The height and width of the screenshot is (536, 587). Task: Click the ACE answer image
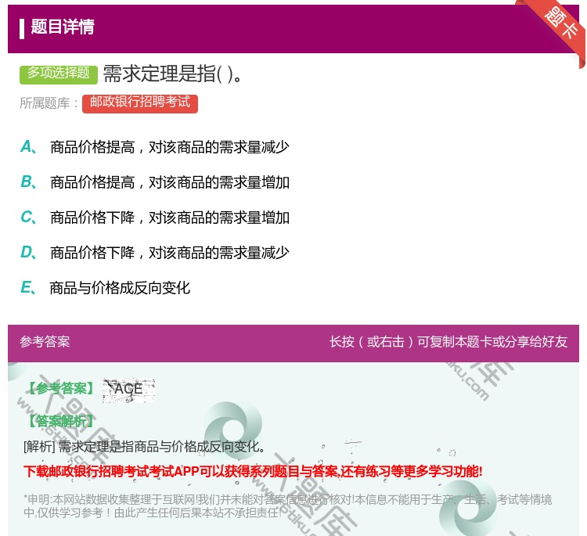point(128,390)
